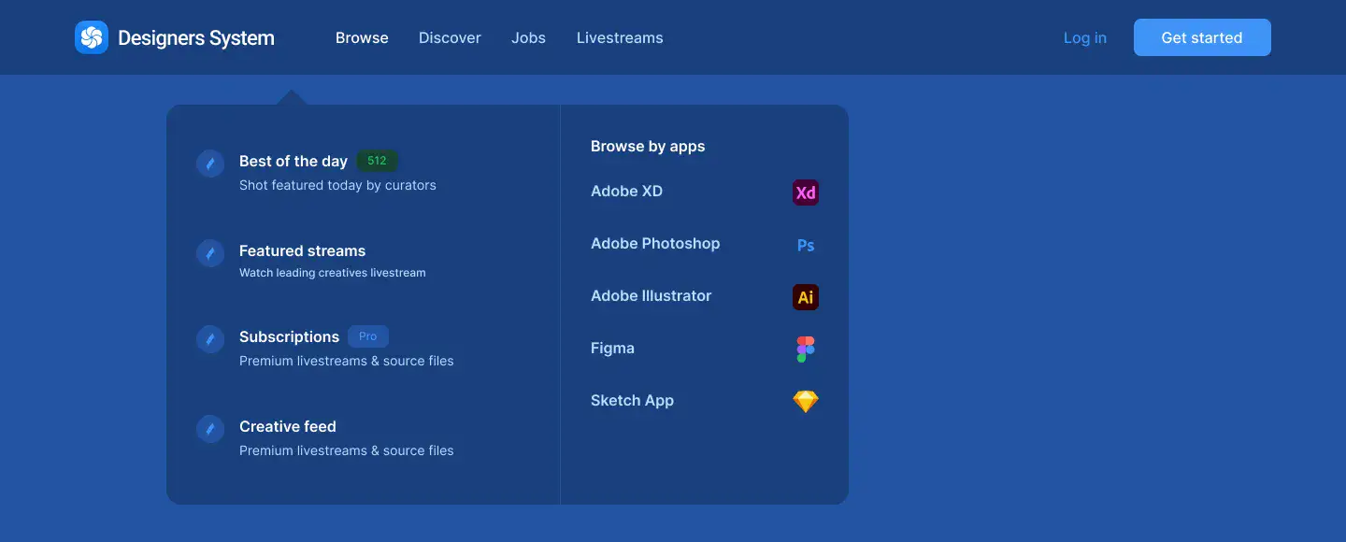This screenshot has height=542, width=1346.
Task: Open the Browse menu
Action: (362, 37)
